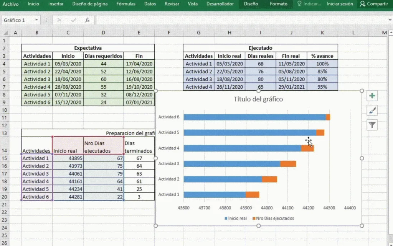This screenshot has width=393, height=246.
Task: Expand the Name Box dropdown arrow
Action: point(36,20)
